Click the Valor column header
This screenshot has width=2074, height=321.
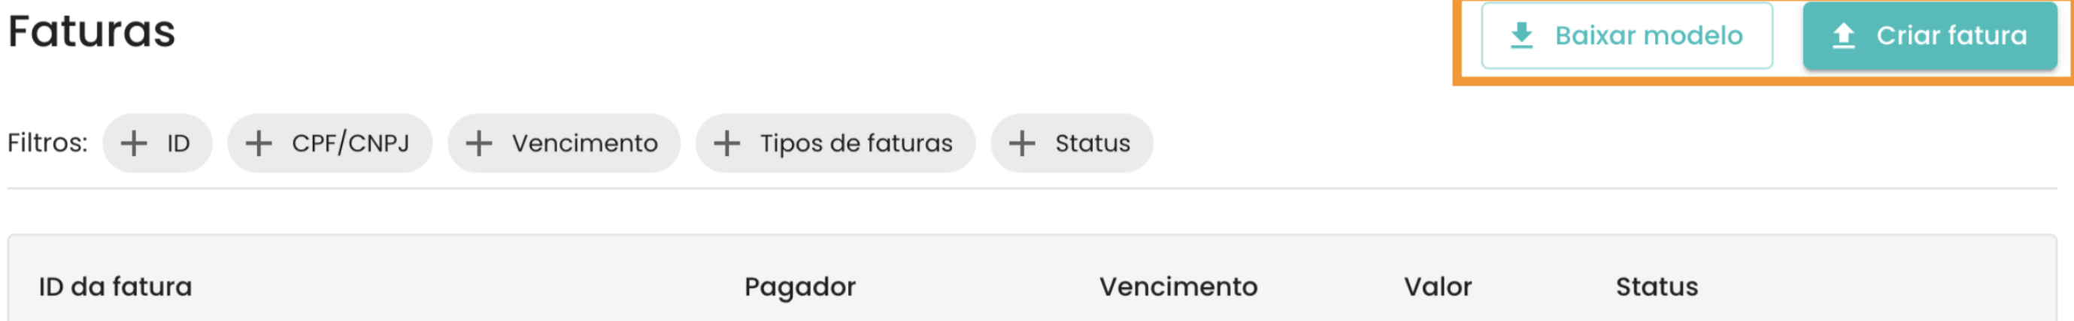coord(1437,286)
